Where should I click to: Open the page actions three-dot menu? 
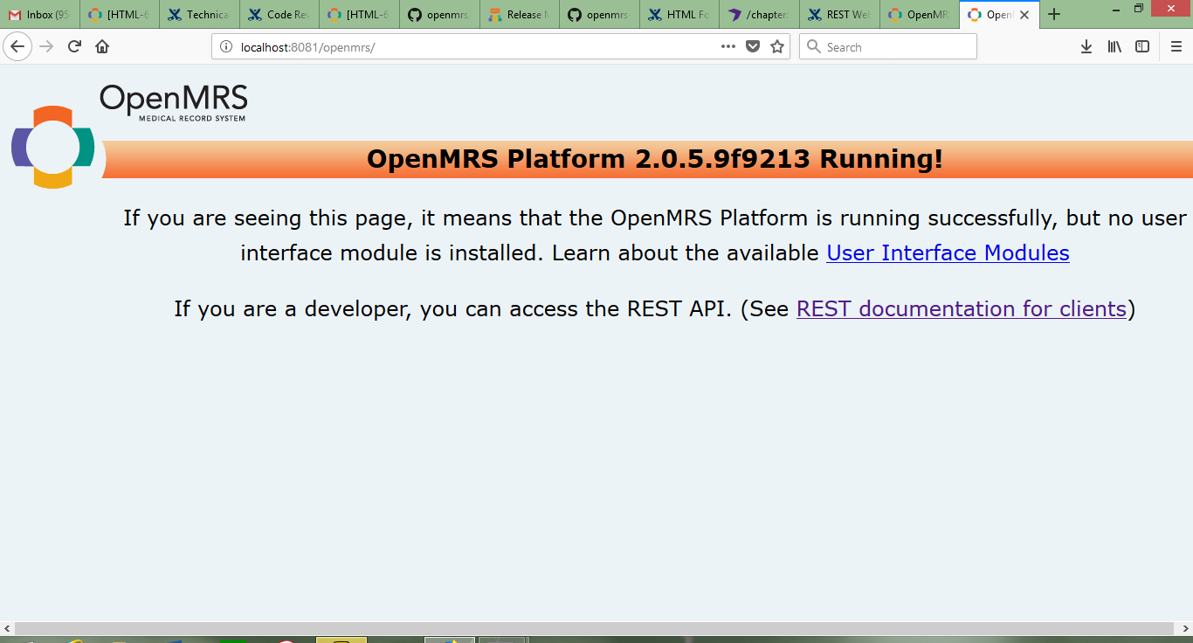point(728,46)
